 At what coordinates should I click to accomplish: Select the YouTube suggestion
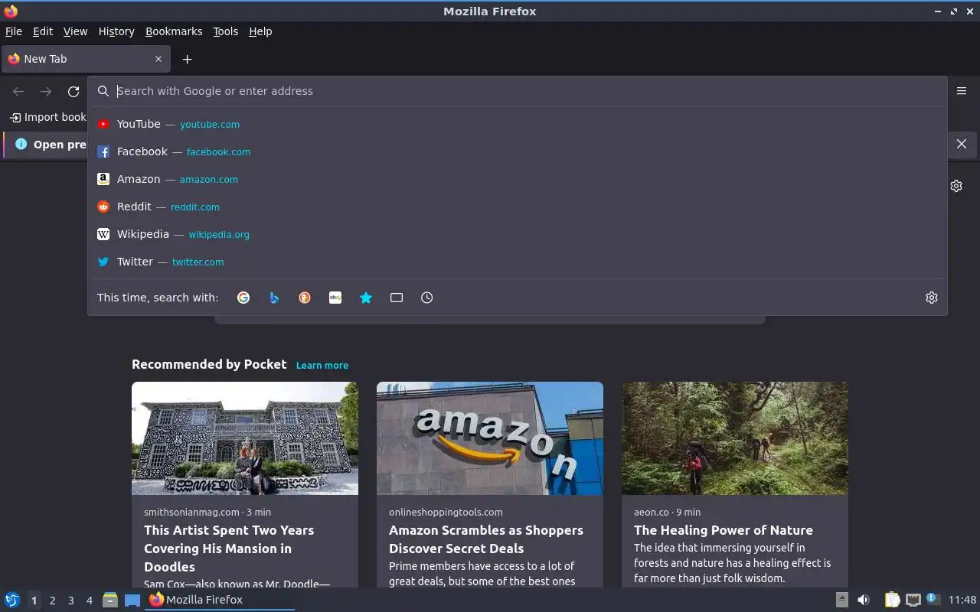click(x=518, y=124)
